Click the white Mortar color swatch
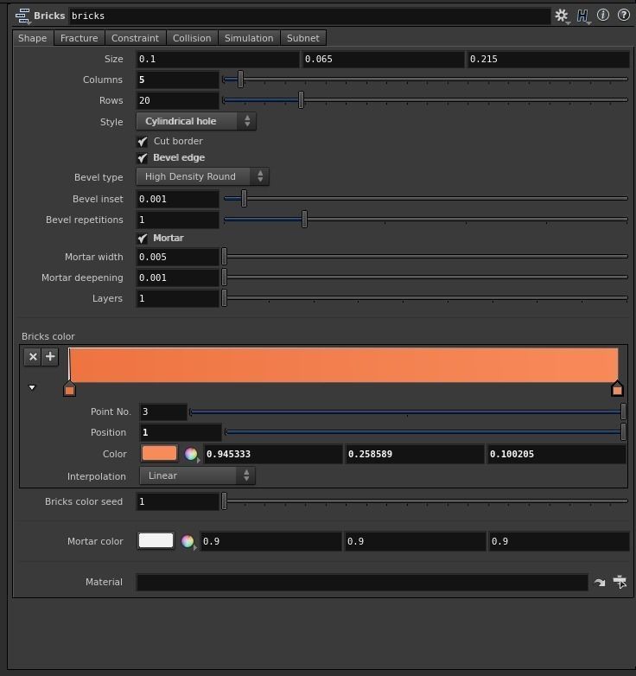This screenshot has height=676, width=636. coord(156,540)
